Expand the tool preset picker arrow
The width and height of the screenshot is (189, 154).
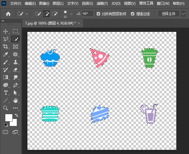pyautogui.click(x=27, y=14)
